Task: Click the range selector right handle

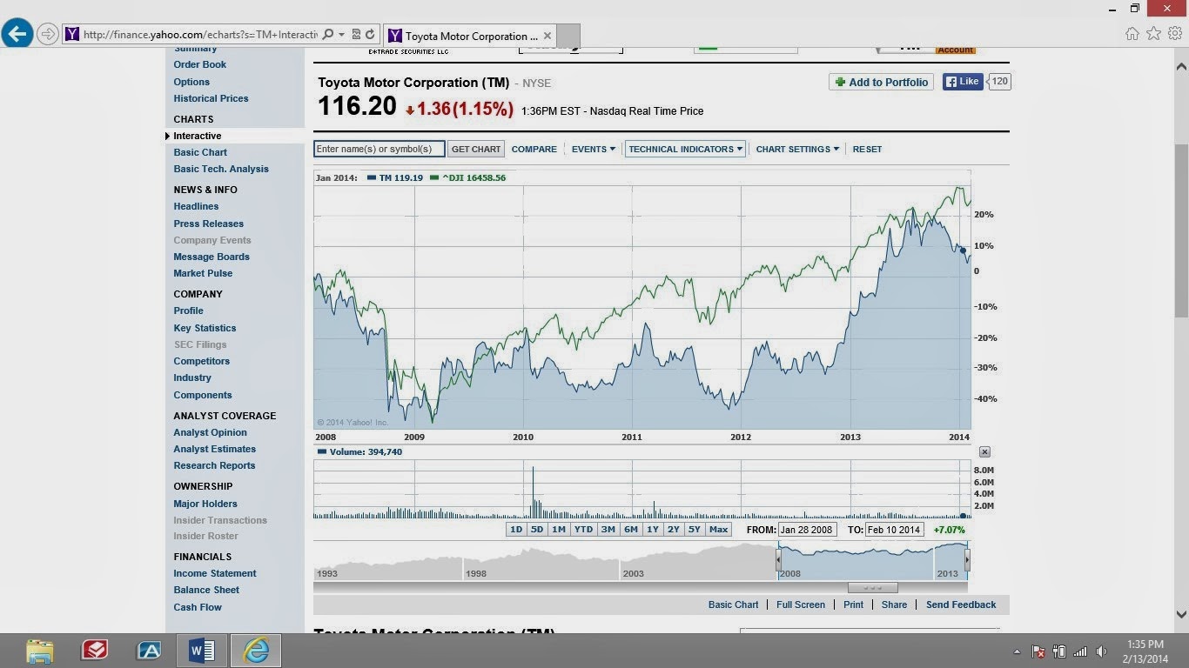Action: click(x=967, y=561)
